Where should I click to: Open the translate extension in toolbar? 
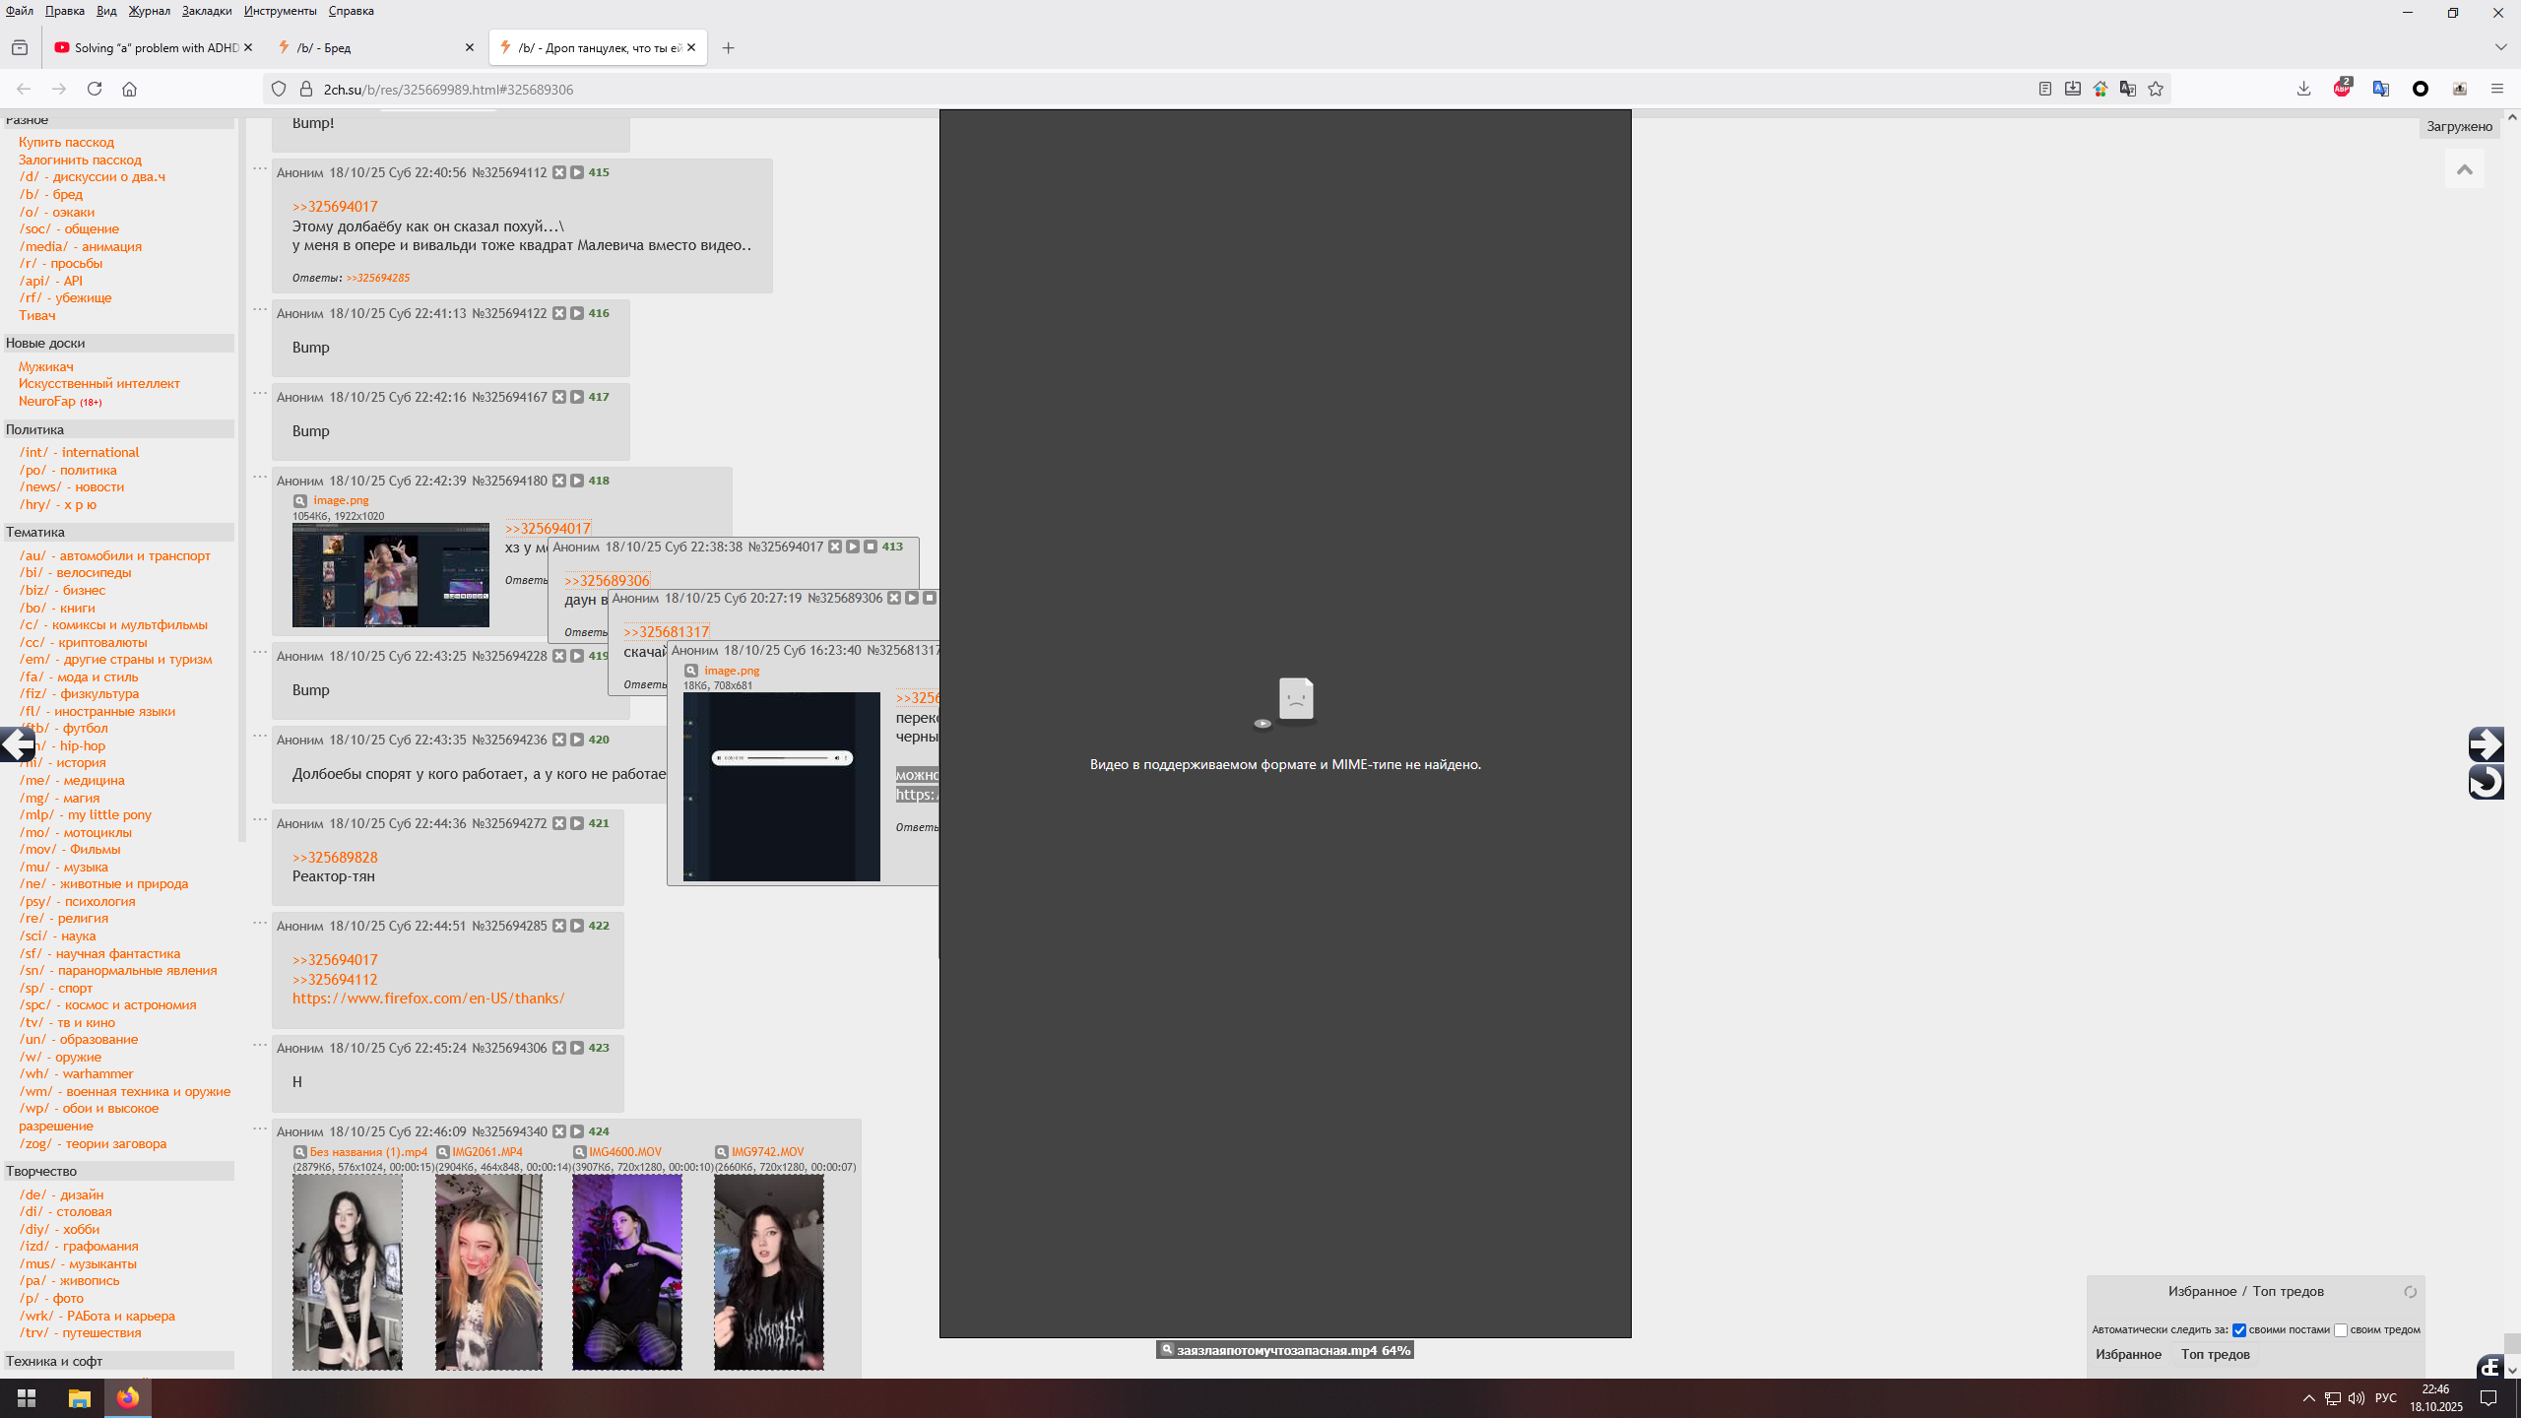pos(2381,89)
